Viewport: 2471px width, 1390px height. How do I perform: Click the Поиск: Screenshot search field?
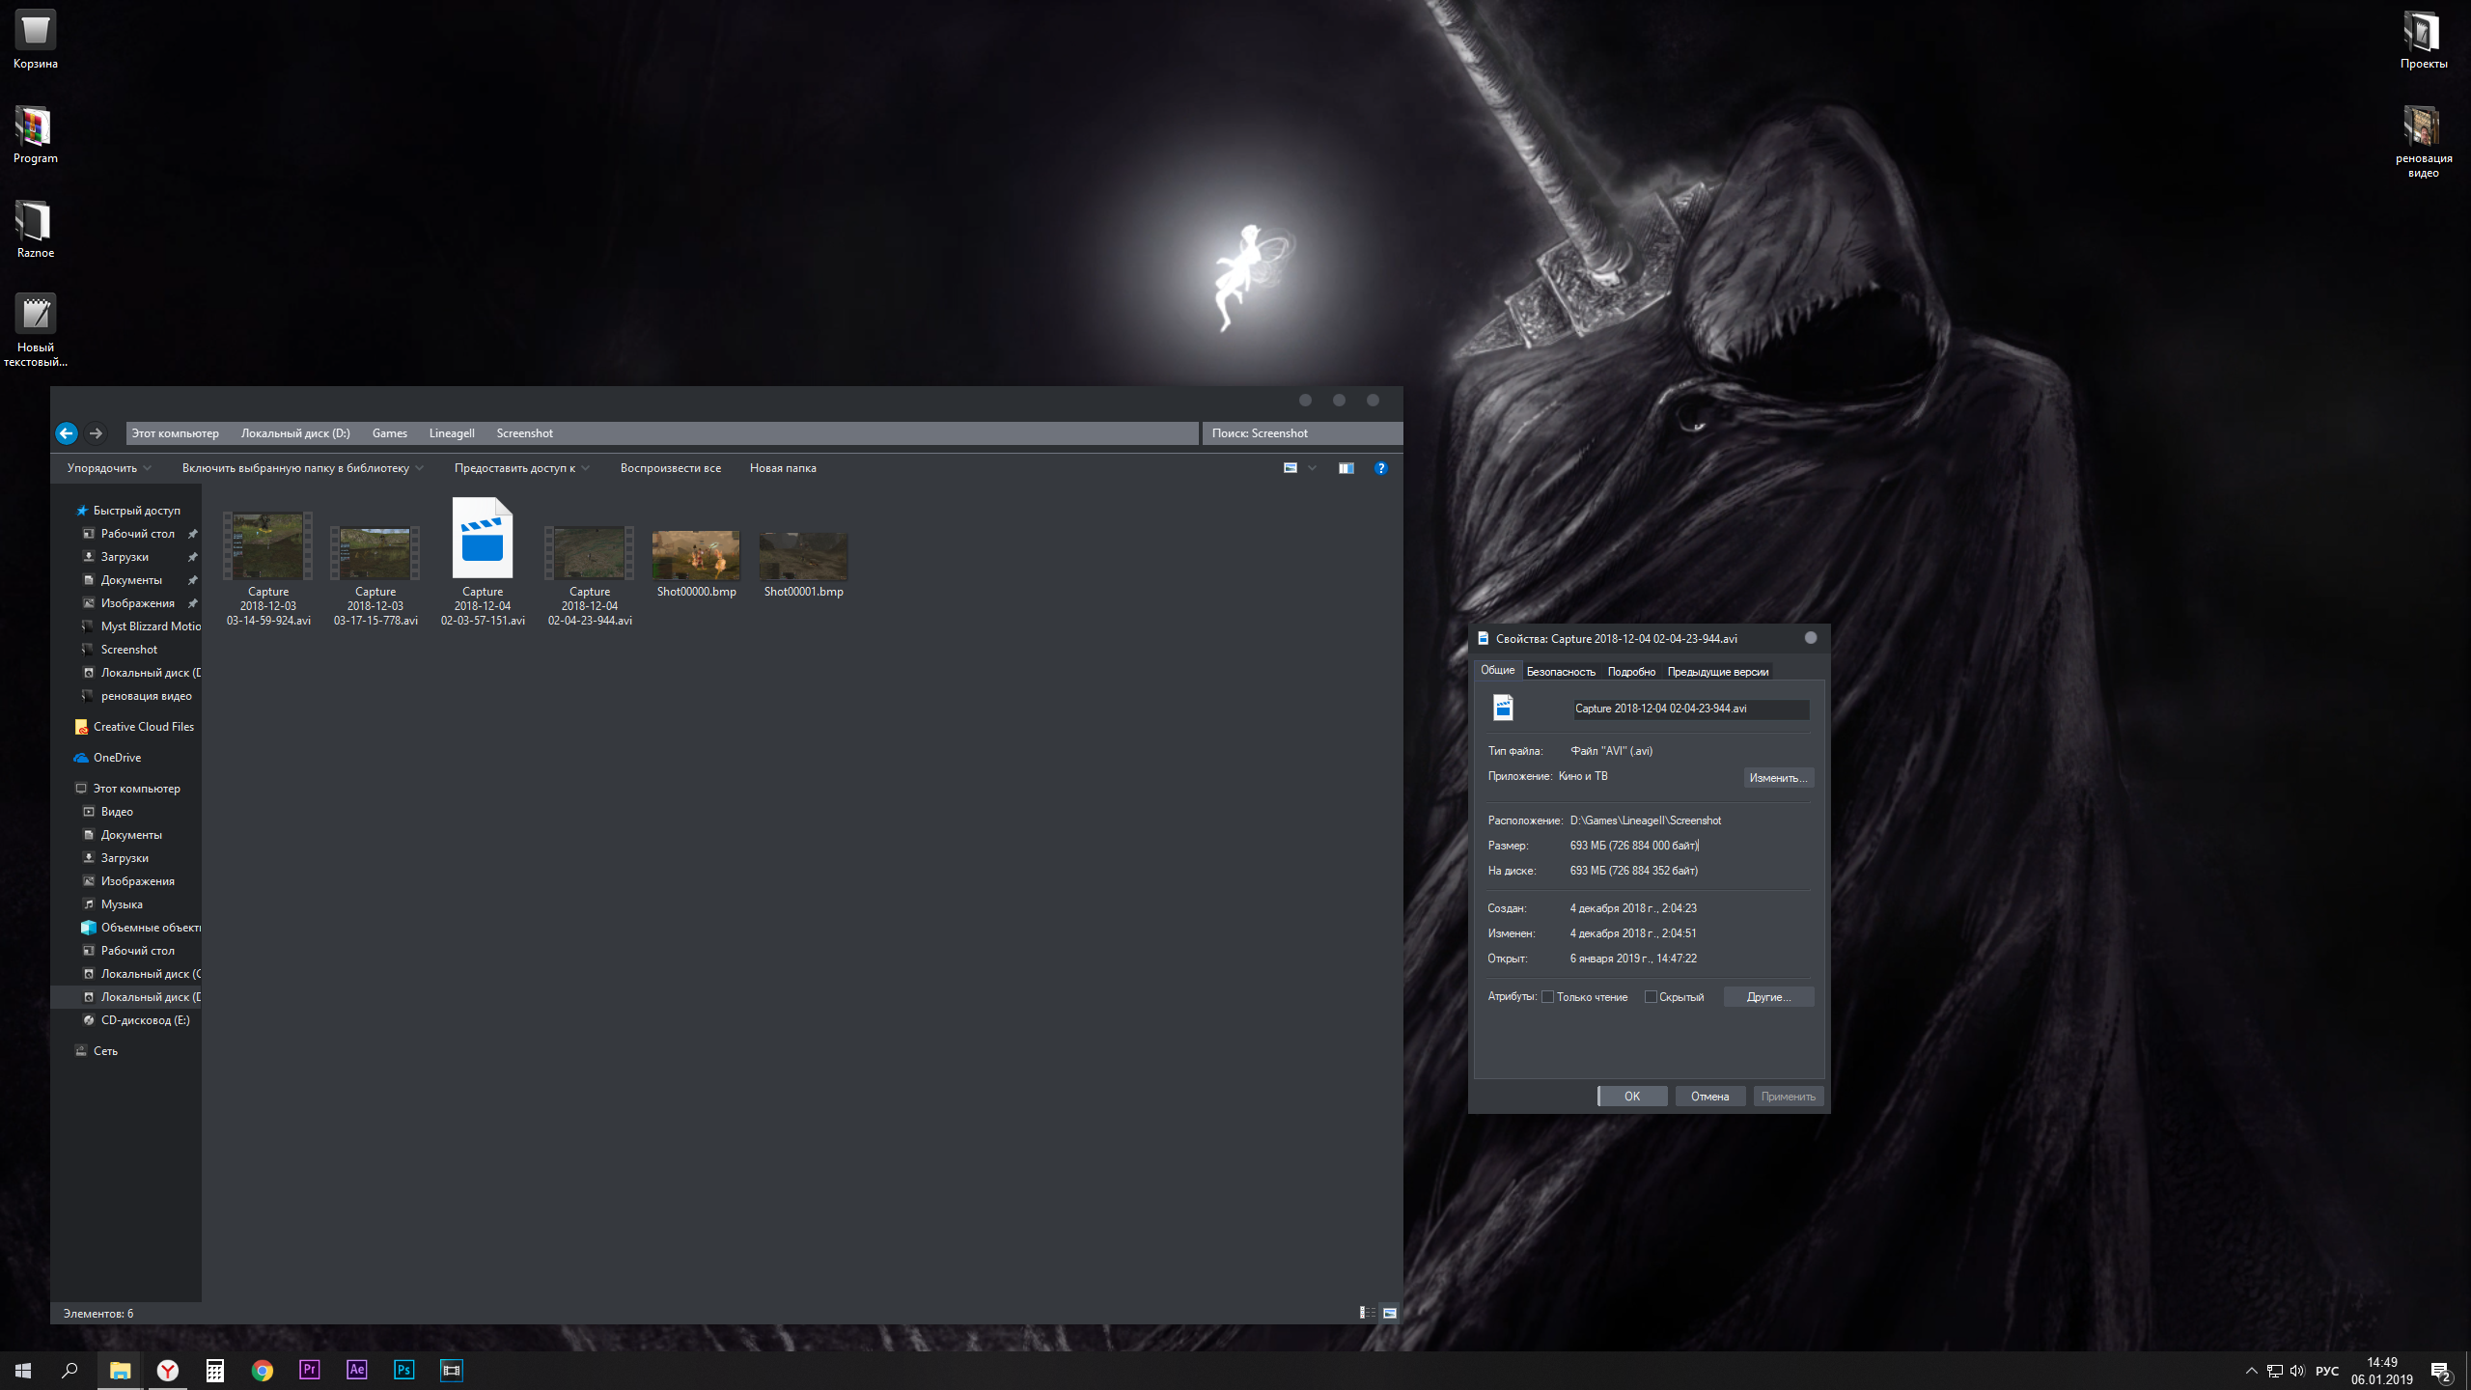(1301, 433)
